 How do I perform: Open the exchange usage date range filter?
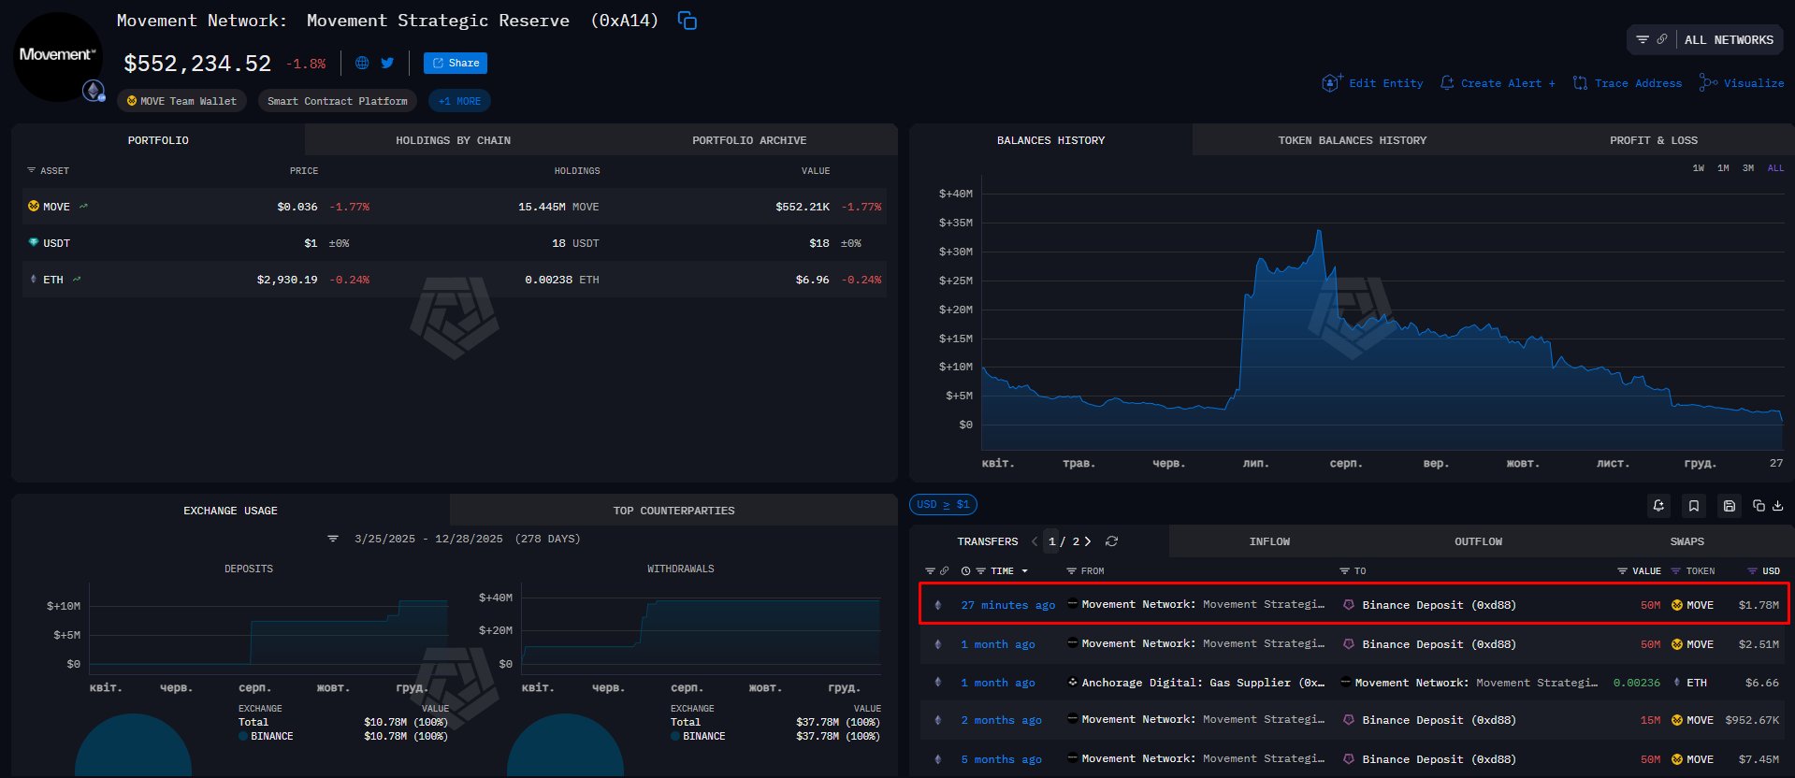pos(333,540)
